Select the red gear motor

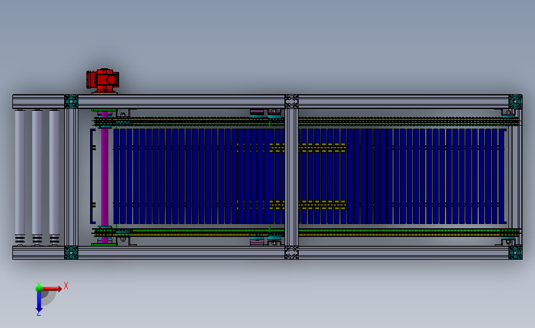pyautogui.click(x=102, y=80)
